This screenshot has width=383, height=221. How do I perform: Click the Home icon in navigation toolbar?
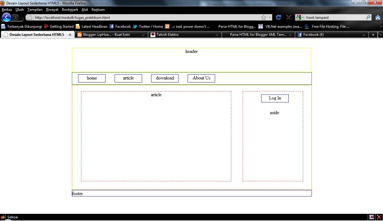(378, 17)
